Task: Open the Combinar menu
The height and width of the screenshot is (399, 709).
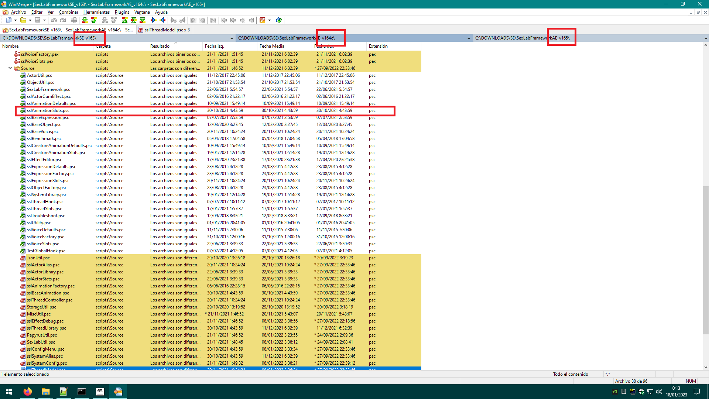Action: (68, 12)
